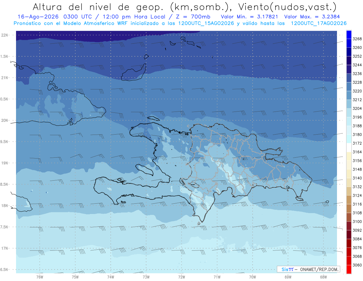Click the 75W longitude label
The height and width of the screenshot is (281, 363).
75,277
